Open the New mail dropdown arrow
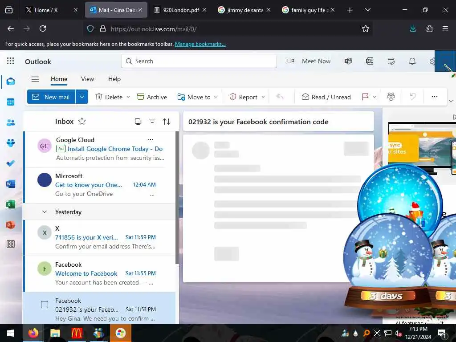 tap(82, 97)
